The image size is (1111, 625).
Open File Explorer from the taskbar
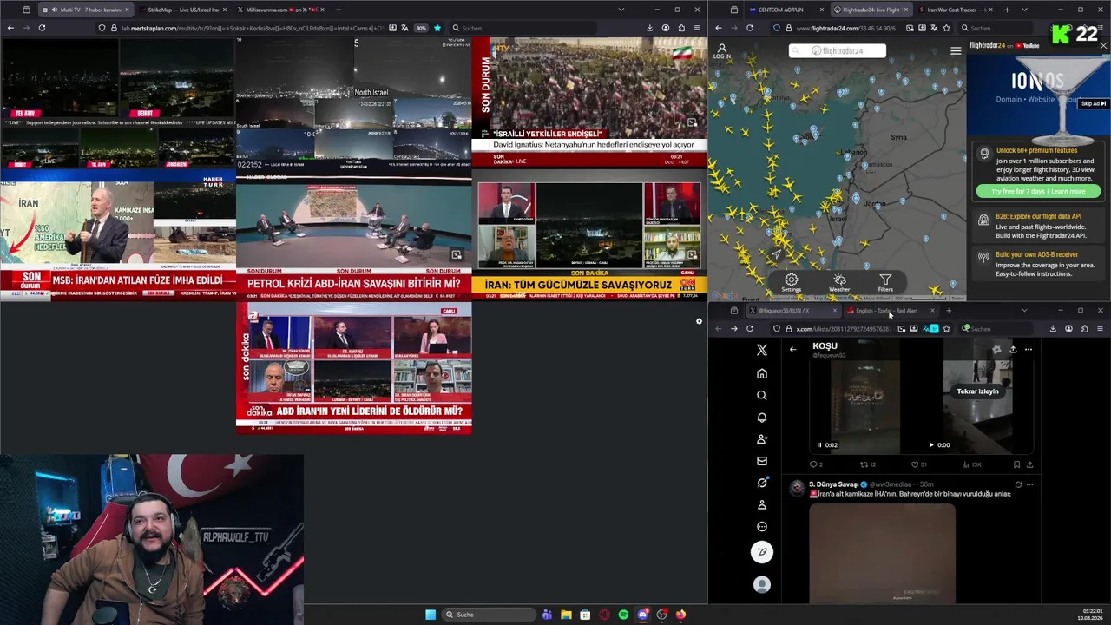click(x=566, y=615)
